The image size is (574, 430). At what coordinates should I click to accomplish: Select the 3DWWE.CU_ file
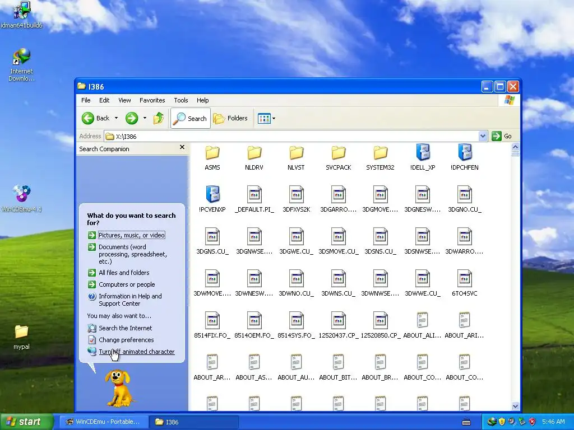(x=423, y=282)
